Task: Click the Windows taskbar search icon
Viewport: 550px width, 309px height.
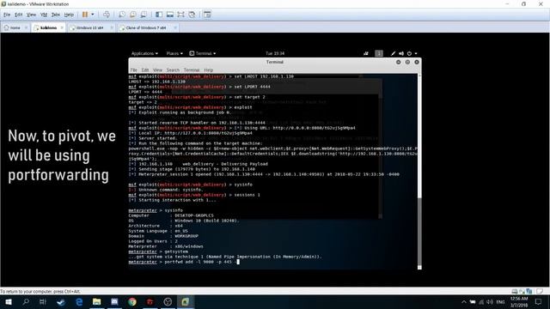Action: 26,301
